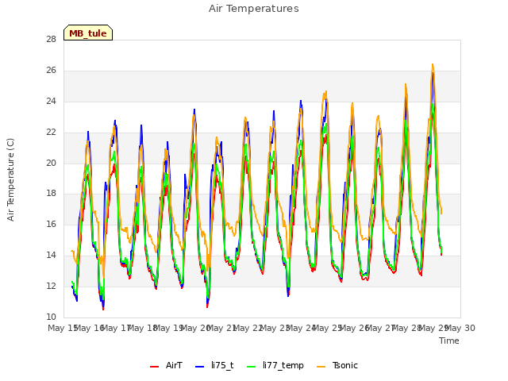This screenshot has height=381, width=508.
Task: Click the Time axis title
Action: pyautogui.click(x=449, y=341)
